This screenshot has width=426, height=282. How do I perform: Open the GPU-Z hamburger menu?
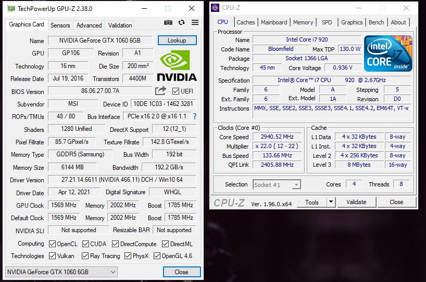(x=195, y=22)
